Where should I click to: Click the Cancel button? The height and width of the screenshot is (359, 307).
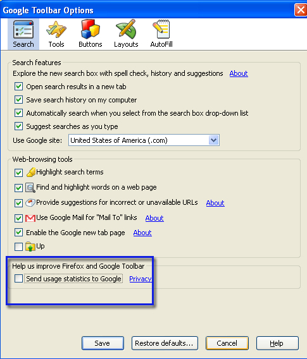coord(227,343)
